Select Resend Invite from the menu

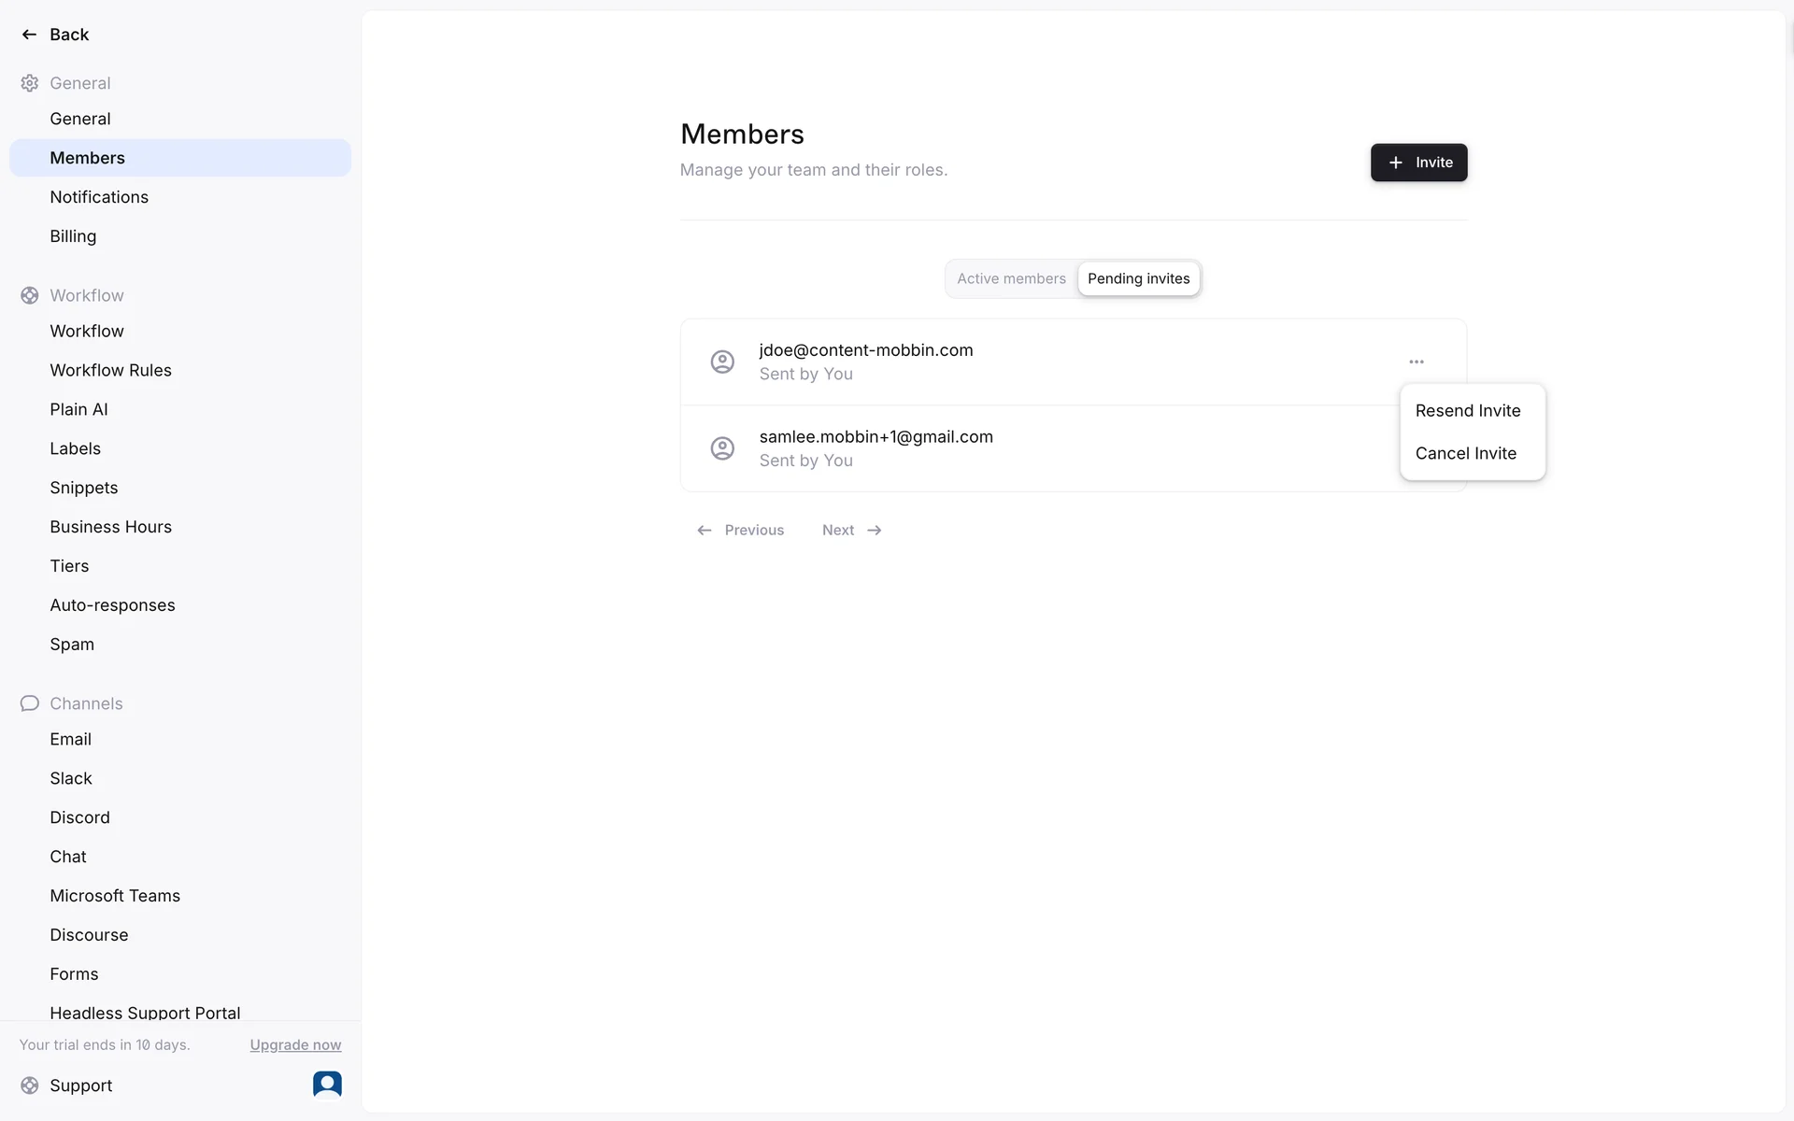pyautogui.click(x=1467, y=411)
